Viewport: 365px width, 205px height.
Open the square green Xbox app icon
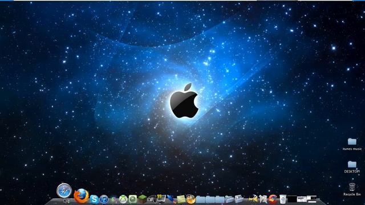tap(133, 199)
